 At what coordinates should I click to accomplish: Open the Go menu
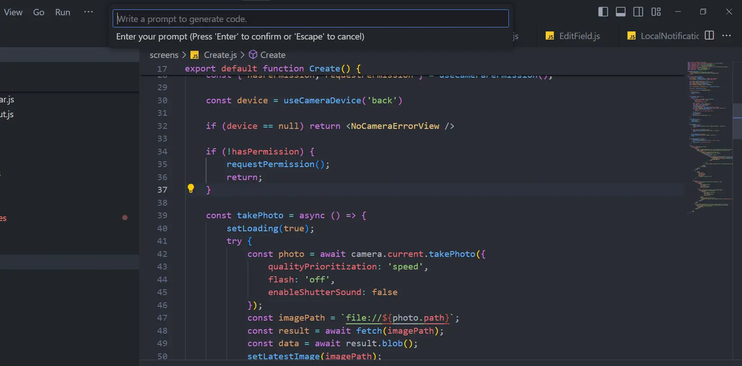point(39,12)
